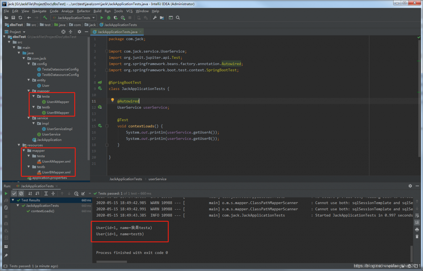423x271 pixels.
Task: Toggle Show Passed tests checkmark button
Action: pyautogui.click(x=14, y=193)
